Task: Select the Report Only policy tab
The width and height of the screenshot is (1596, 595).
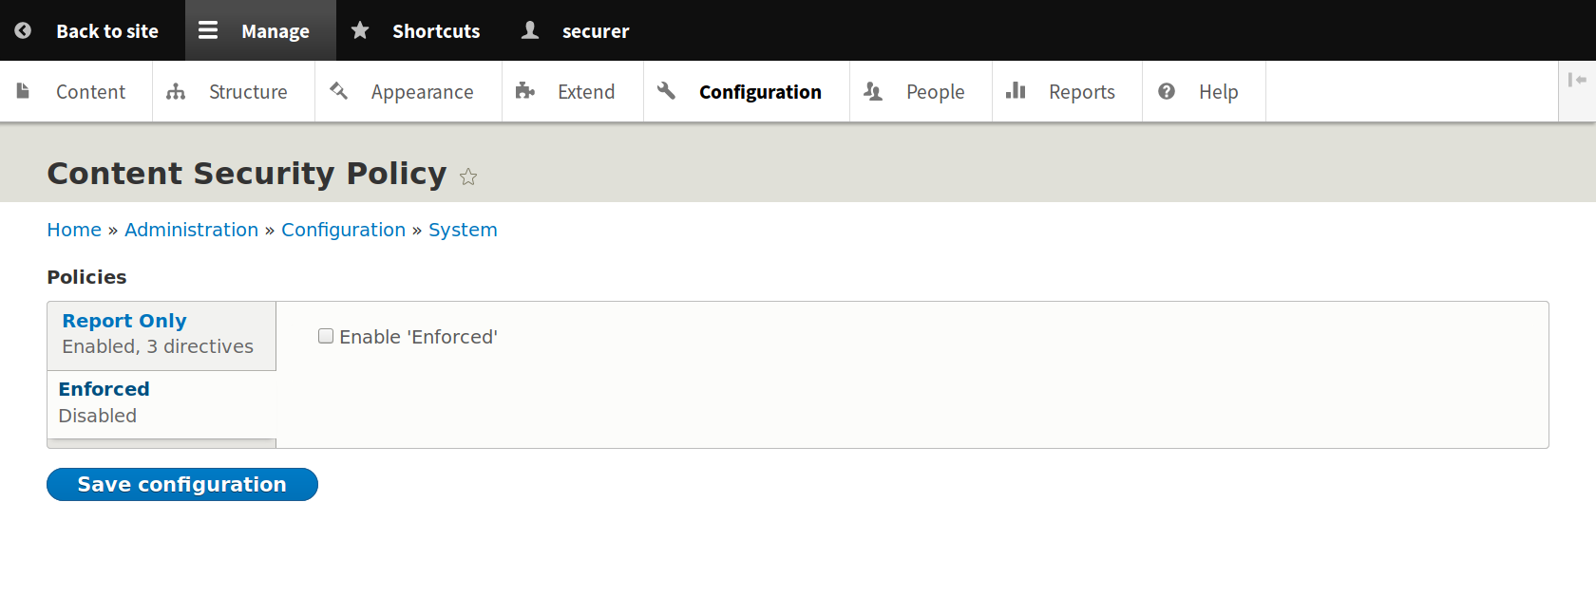Action: pyautogui.click(x=124, y=321)
